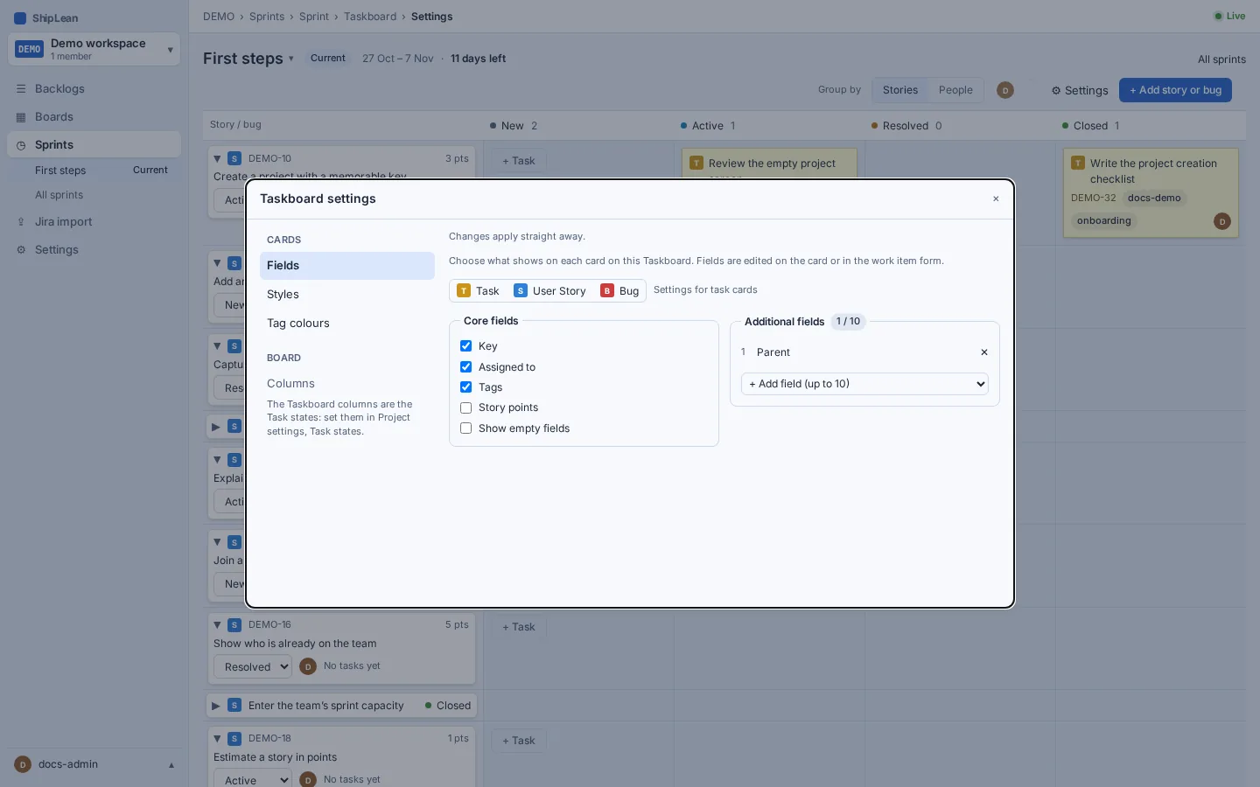Open Settings in the left sidebar
Screen dimensions: 1260x787
click(94, 250)
